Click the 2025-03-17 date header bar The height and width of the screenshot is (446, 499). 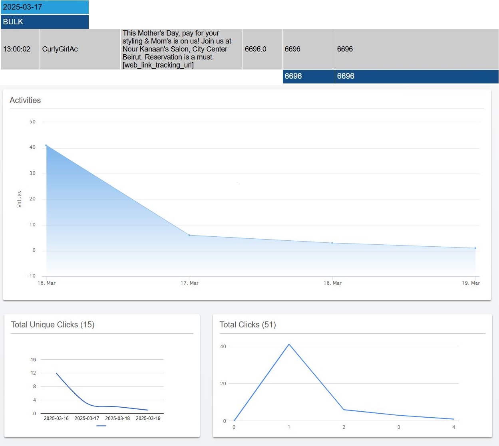click(x=45, y=7)
